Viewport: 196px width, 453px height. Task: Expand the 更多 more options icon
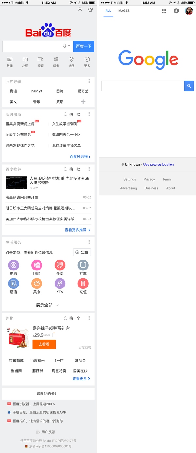[x=87, y=61]
